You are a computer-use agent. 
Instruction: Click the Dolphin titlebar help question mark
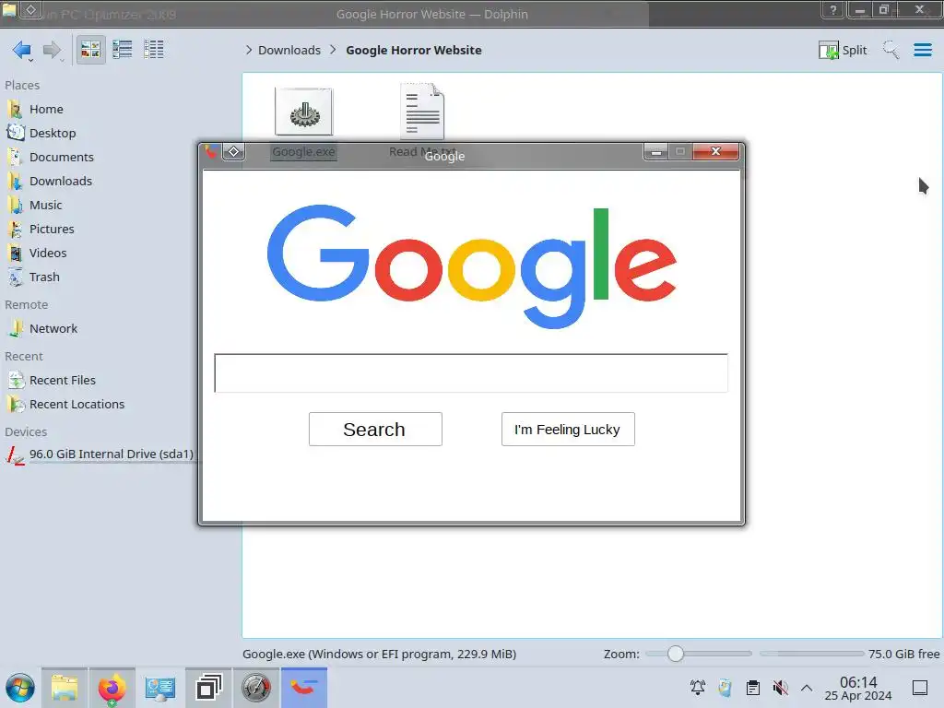click(x=833, y=10)
